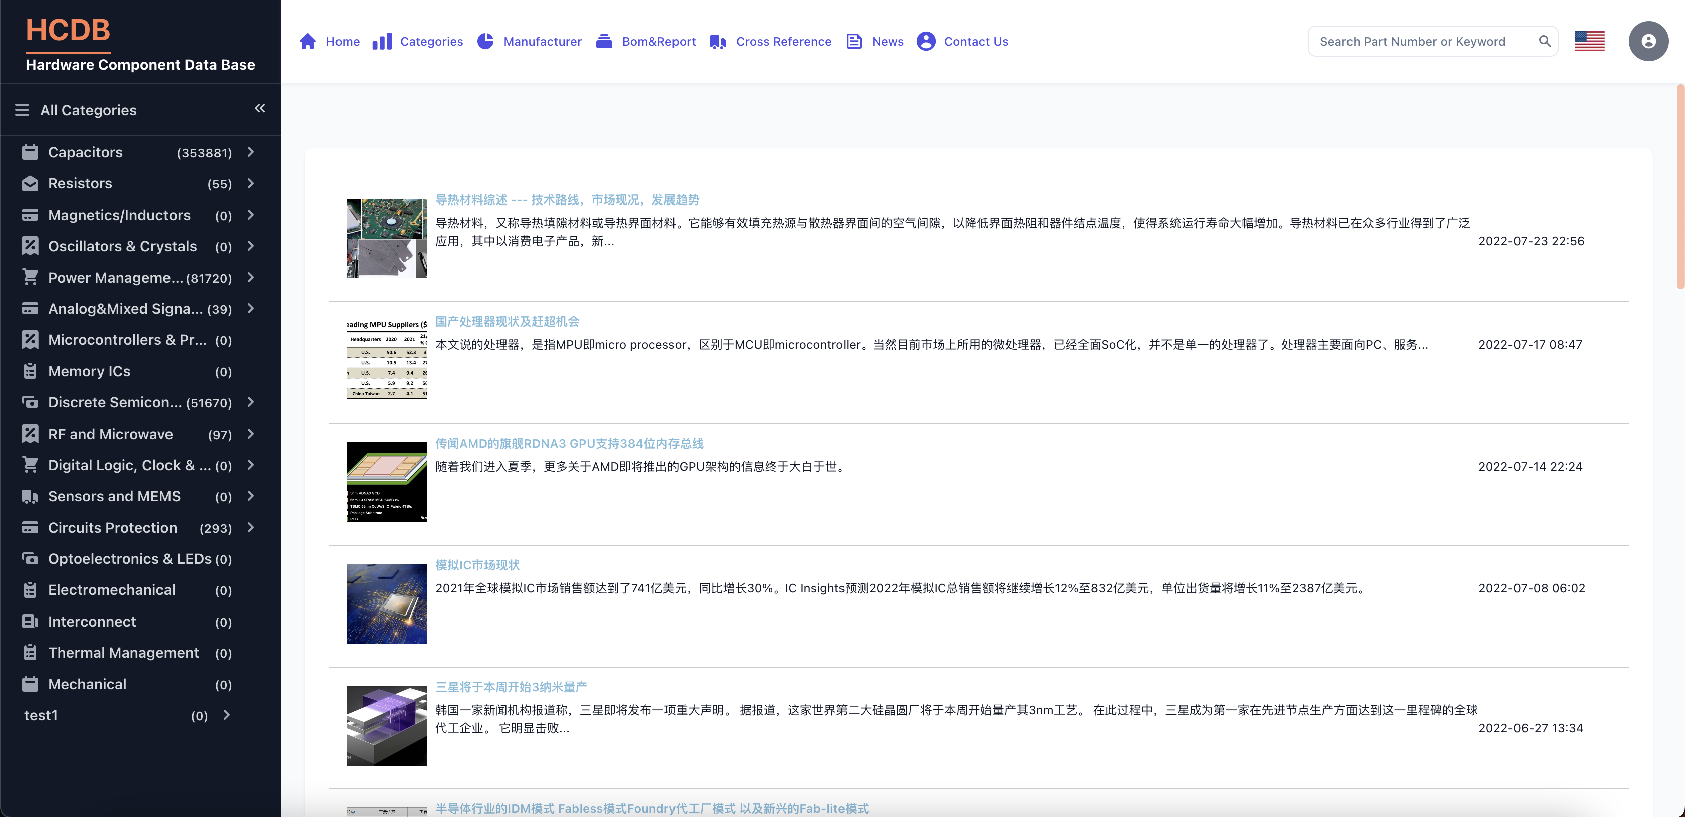Click the News document icon
The width and height of the screenshot is (1685, 817).
pyautogui.click(x=854, y=41)
